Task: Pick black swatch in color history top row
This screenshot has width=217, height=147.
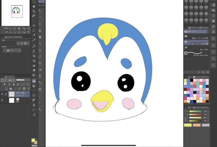Action: point(191,80)
